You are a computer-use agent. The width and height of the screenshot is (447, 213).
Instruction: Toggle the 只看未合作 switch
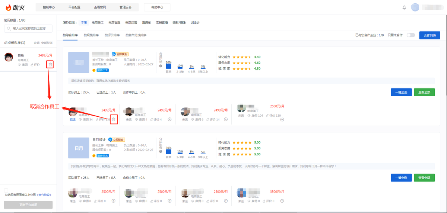coord(411,35)
